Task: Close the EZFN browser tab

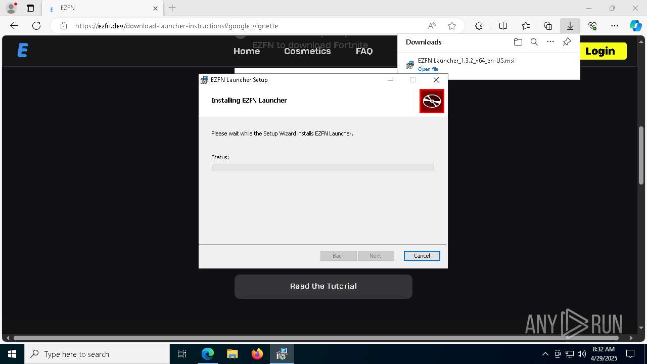Action: 156,8
